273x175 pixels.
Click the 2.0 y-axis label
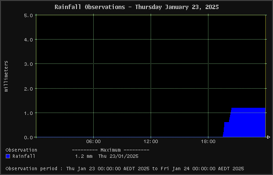point(29,89)
